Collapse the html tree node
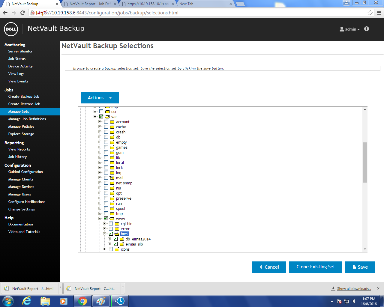Image resolution: width=384 pixels, height=307 pixels. 105,234
